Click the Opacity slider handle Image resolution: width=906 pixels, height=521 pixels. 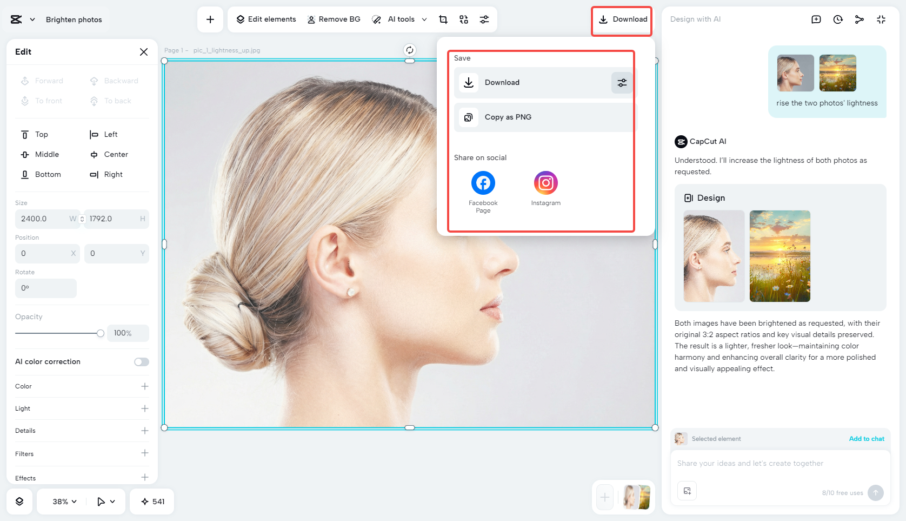click(x=100, y=333)
